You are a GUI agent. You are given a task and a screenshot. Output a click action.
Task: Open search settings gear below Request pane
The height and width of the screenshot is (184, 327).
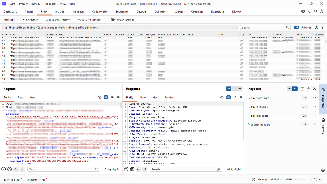[10, 169]
